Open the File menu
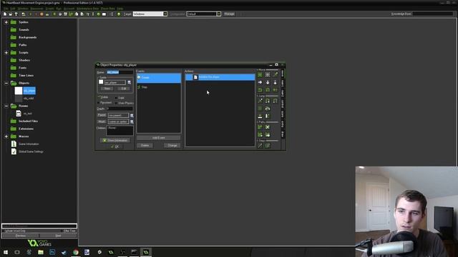This screenshot has width=458, height=257. pos(6,9)
